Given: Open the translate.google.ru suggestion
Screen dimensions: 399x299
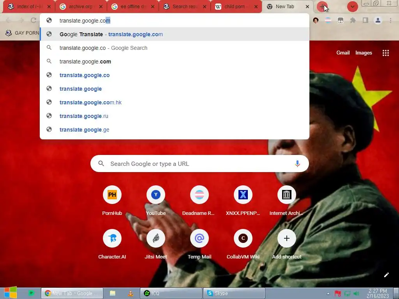Looking at the screenshot, I should [x=175, y=116].
